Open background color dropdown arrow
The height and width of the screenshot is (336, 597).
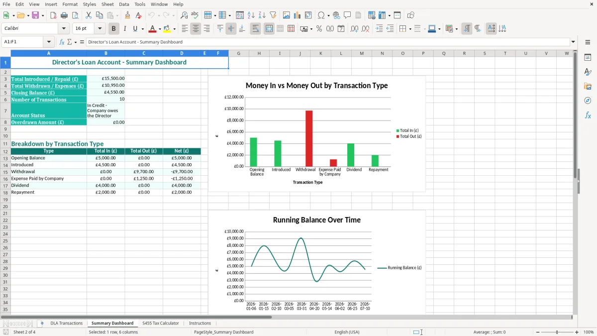[x=174, y=29]
